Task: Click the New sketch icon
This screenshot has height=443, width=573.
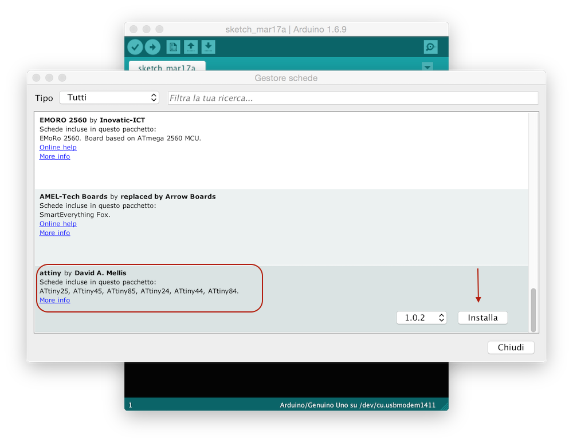Action: [x=173, y=47]
